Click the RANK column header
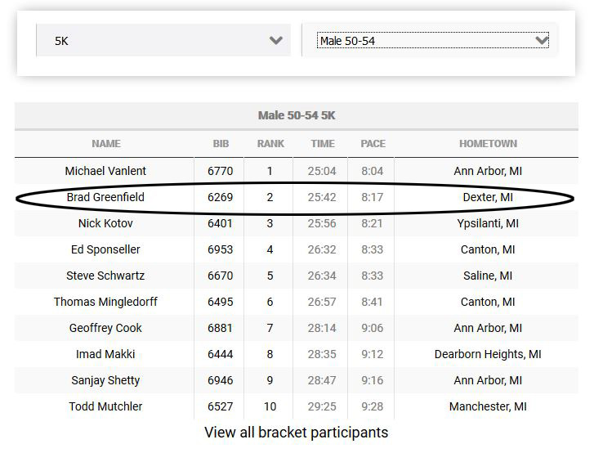The height and width of the screenshot is (453, 594). click(270, 144)
